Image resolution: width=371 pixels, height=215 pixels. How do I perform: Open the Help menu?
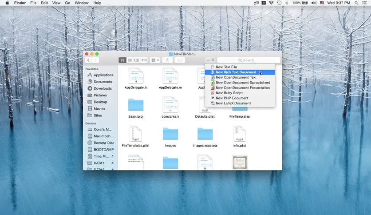point(97,3)
